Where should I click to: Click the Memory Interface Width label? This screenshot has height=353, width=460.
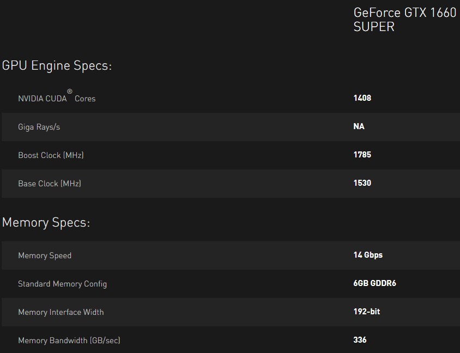[60, 312]
